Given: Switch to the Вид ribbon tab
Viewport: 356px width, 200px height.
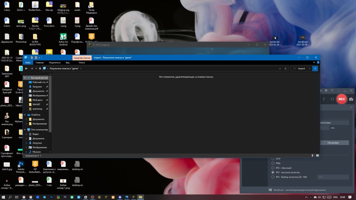Looking at the screenshot, I should pyautogui.click(x=67, y=63).
